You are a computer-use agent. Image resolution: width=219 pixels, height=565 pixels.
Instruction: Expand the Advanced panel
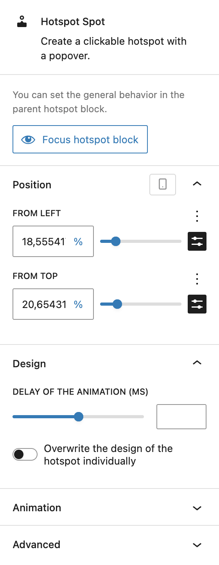[197, 545]
